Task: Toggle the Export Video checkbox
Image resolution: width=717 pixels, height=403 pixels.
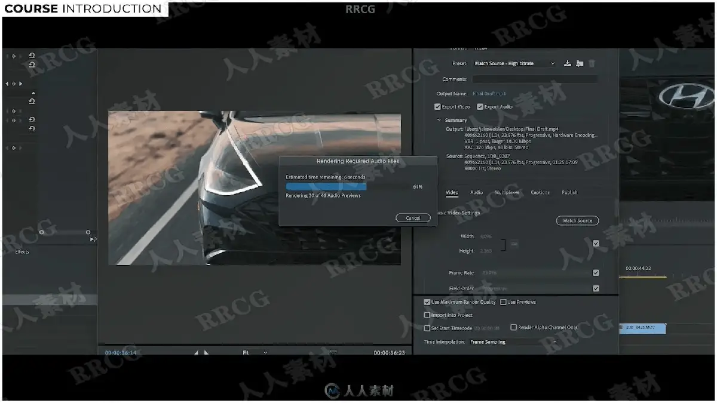Action: [x=437, y=107]
